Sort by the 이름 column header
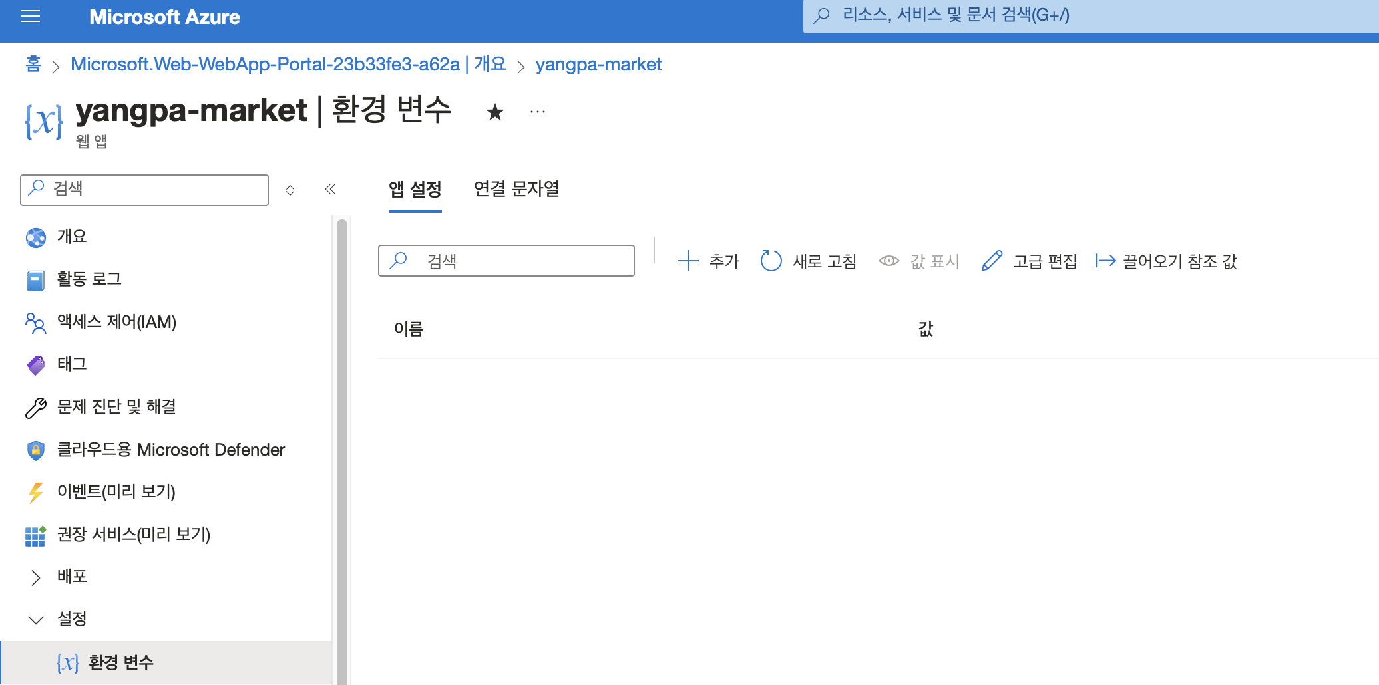 [x=409, y=329]
